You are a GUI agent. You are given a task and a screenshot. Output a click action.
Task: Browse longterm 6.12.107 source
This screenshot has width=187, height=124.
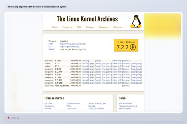126,72
